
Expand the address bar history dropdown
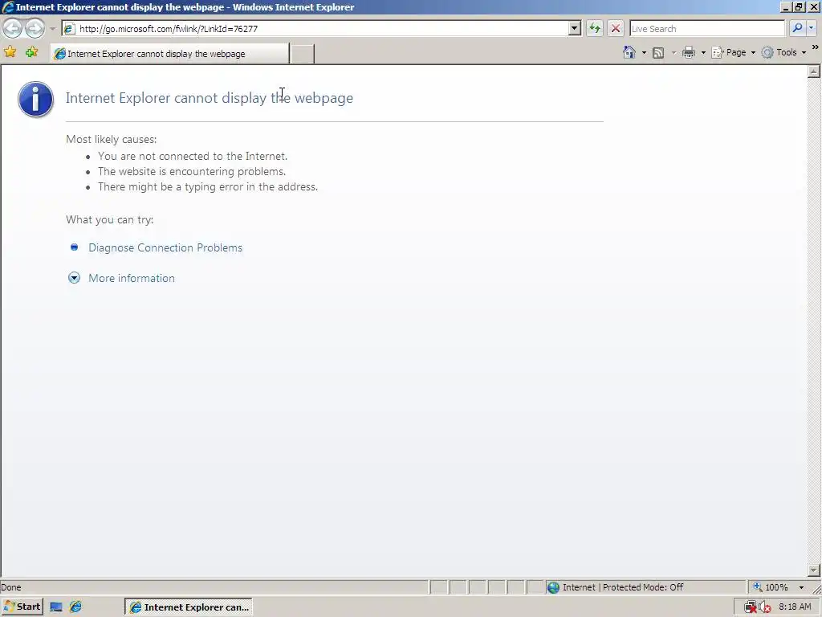coord(575,29)
